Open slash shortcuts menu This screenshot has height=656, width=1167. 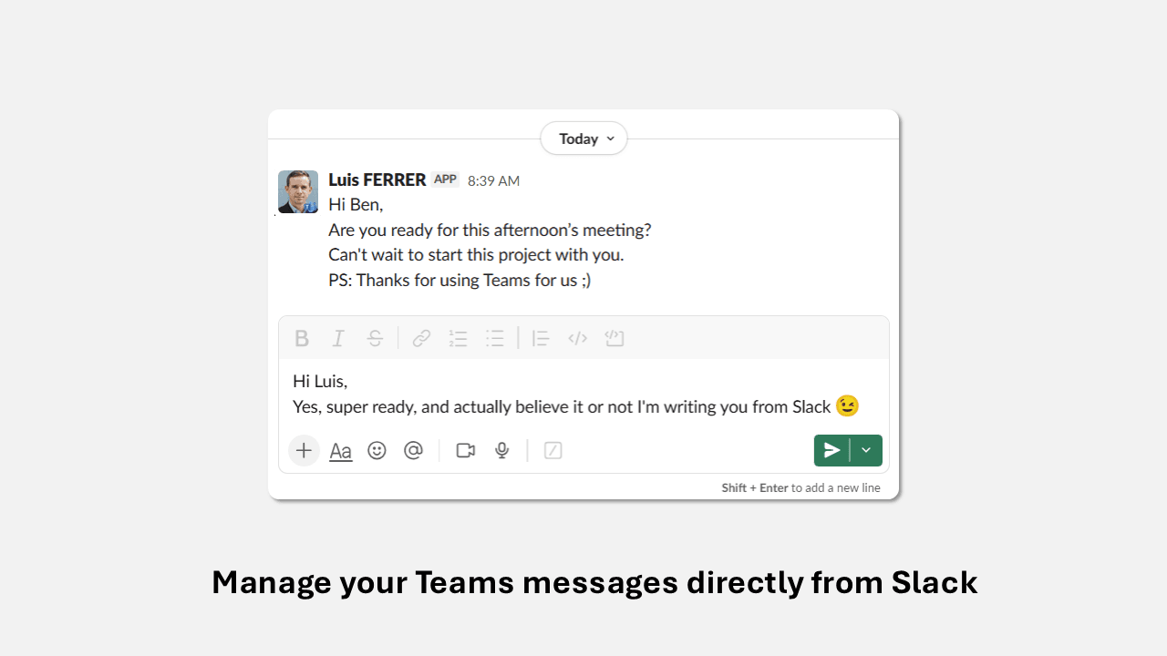(553, 450)
